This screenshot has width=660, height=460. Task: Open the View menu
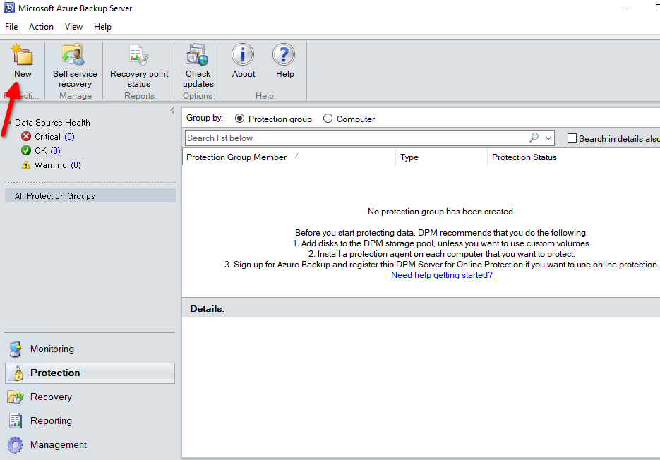pos(73,27)
